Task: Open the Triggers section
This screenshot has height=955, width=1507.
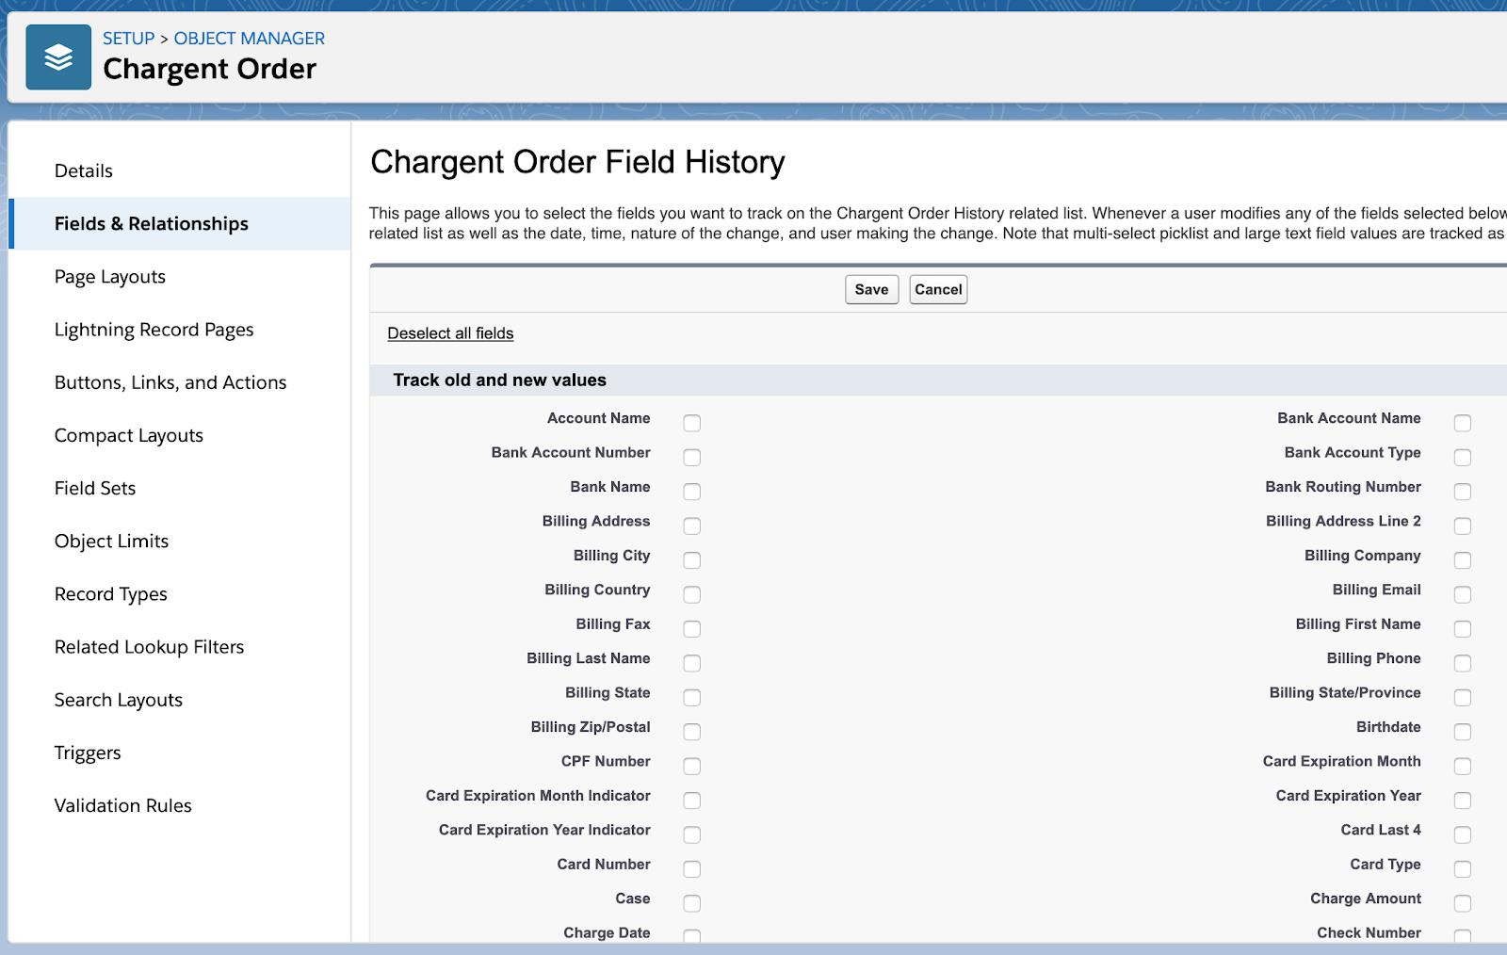Action: coord(87,753)
